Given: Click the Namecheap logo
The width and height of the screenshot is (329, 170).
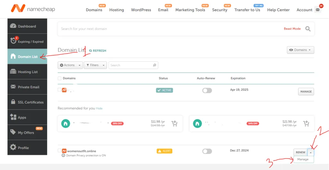Looking at the screenshot, I should tap(33, 8).
